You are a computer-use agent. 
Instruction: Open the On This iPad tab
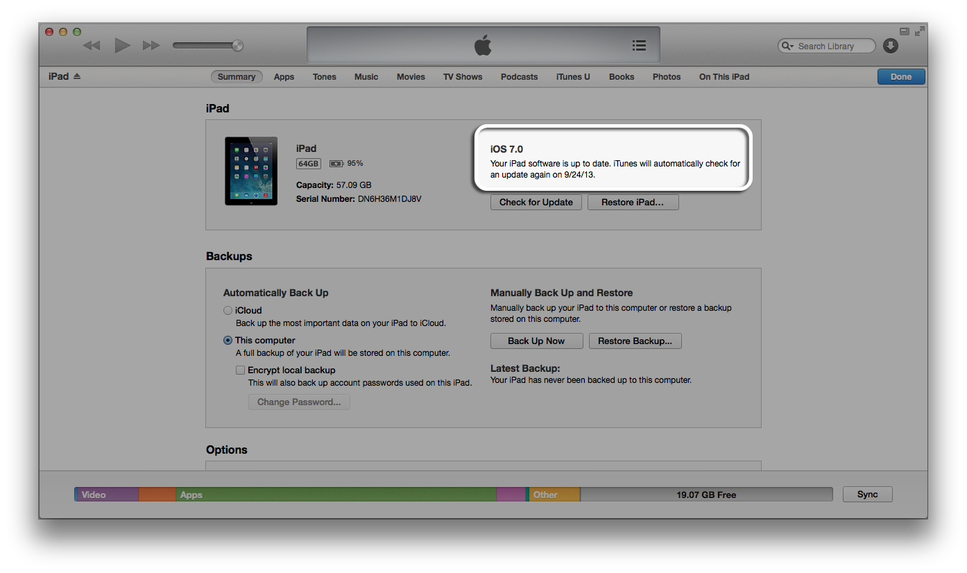tap(724, 76)
